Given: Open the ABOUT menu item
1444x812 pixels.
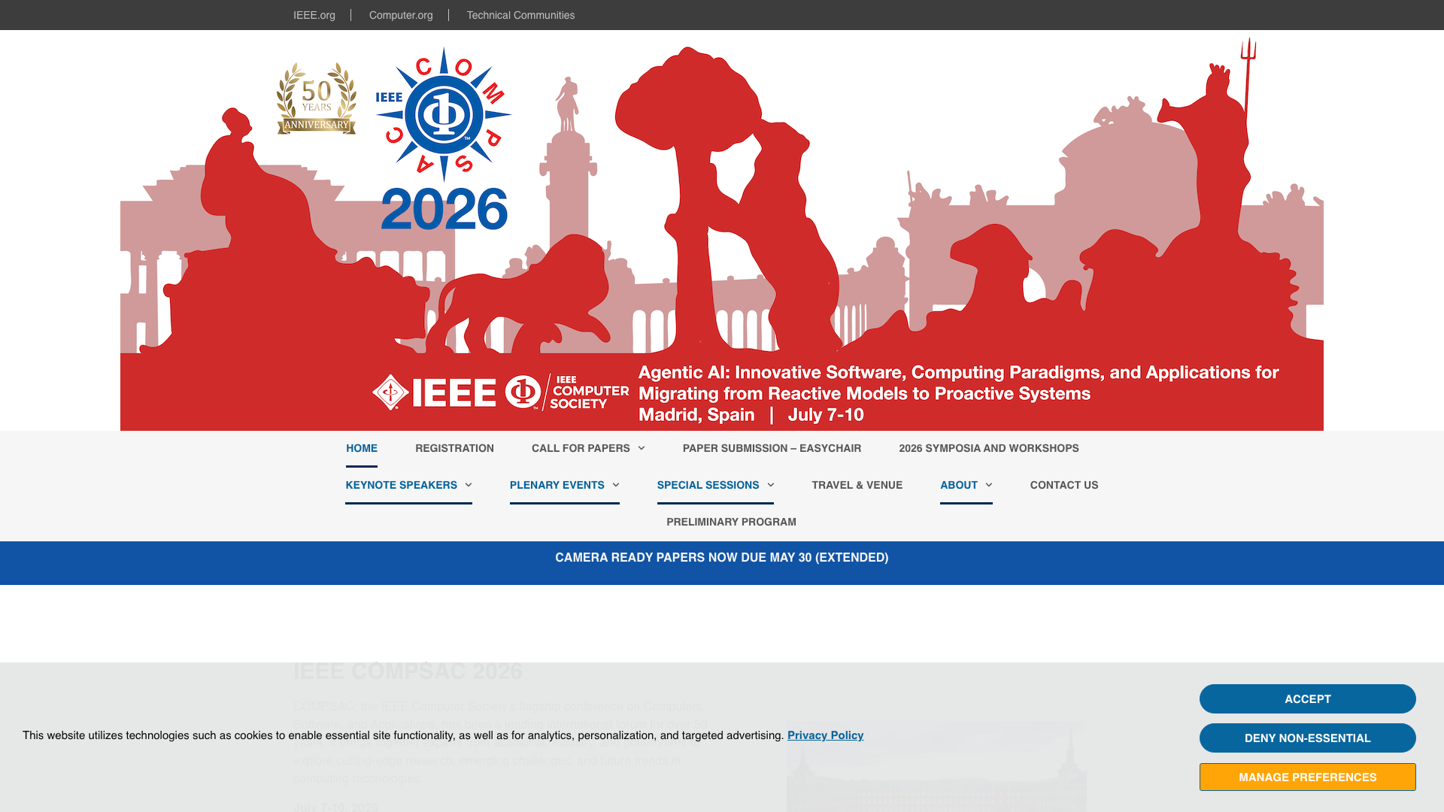Looking at the screenshot, I should (959, 485).
